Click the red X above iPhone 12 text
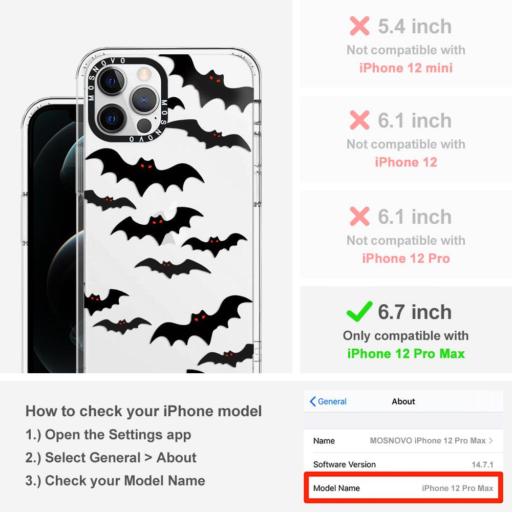Viewport: 512px width, 512px height. pyautogui.click(x=359, y=120)
